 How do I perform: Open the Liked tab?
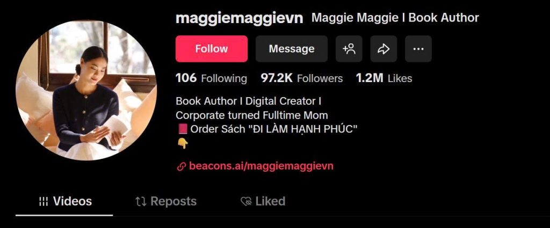pos(263,201)
